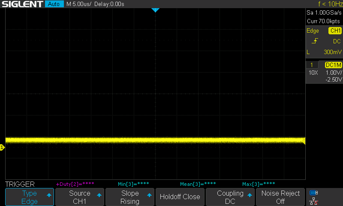
Task: Change trigger Source CH1
Action: point(80,197)
